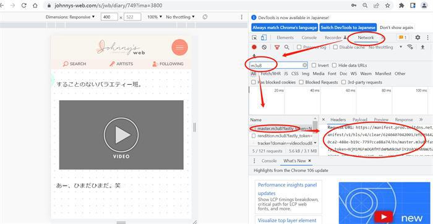Filter requests by Manifest type
This screenshot has height=224, width=433.
(x=383, y=74)
